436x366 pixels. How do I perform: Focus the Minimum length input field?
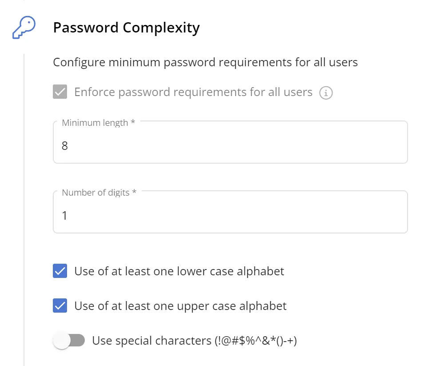(230, 145)
